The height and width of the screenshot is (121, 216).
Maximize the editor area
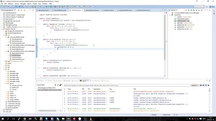(x=165, y=10)
